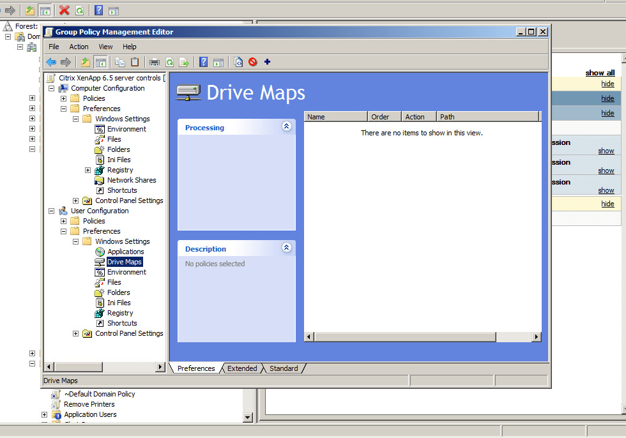Click the red Delete icon on the editor toolbar
Viewport: 626px width, 438px height.
[253, 62]
